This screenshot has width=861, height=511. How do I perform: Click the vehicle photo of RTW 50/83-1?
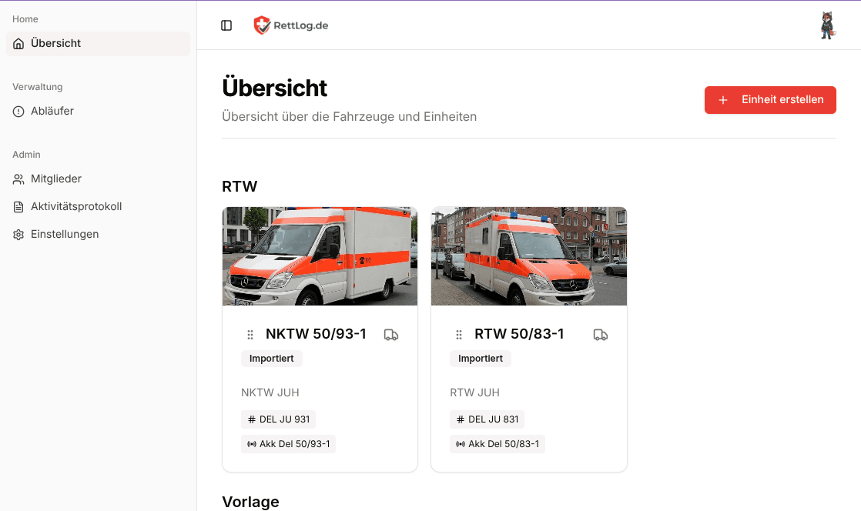[528, 255]
